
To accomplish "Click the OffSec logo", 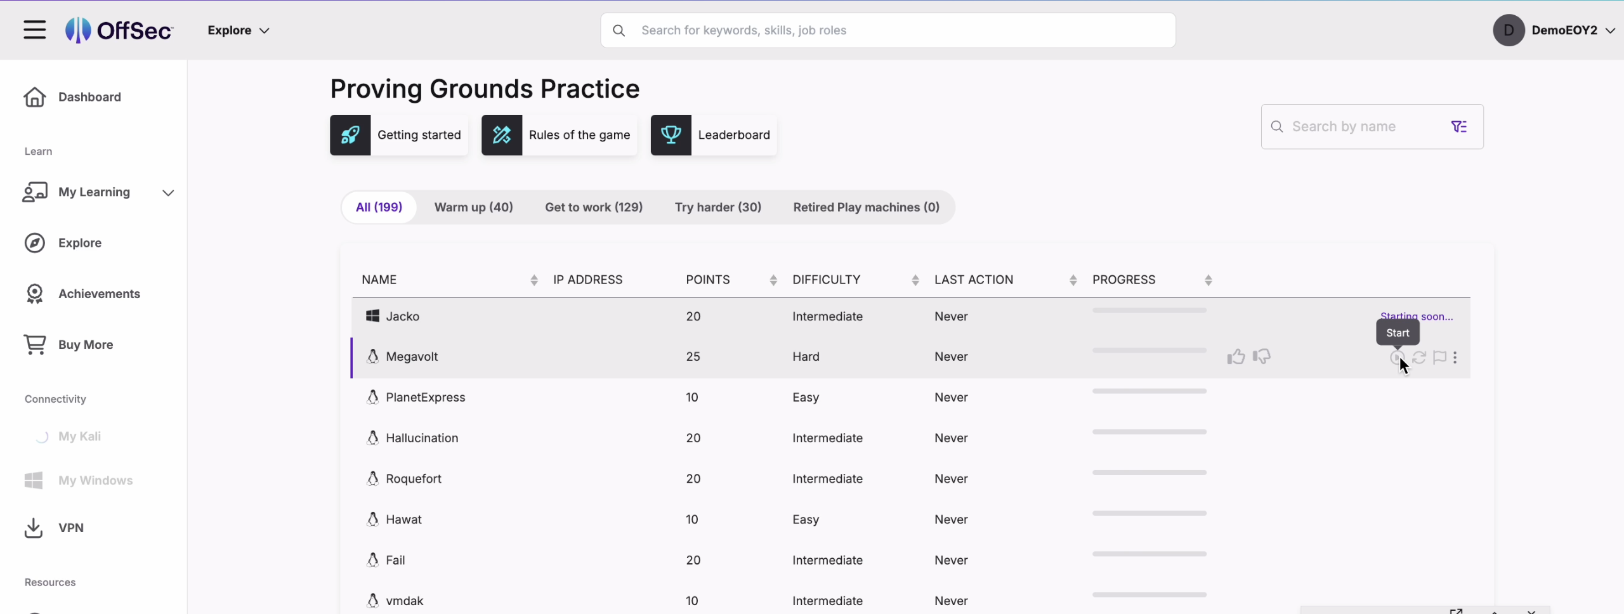I will tap(119, 30).
